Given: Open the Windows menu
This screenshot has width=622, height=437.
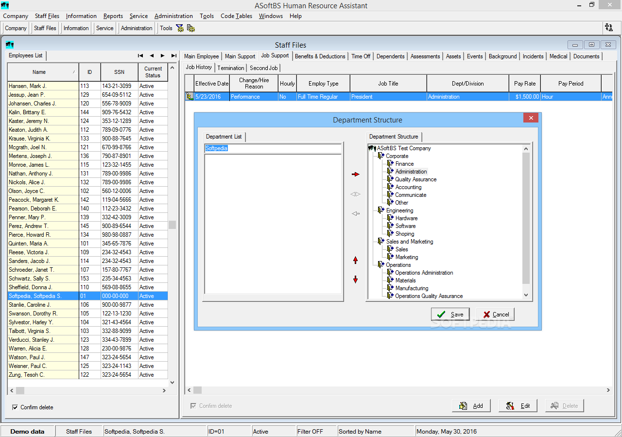Looking at the screenshot, I should click(271, 16).
